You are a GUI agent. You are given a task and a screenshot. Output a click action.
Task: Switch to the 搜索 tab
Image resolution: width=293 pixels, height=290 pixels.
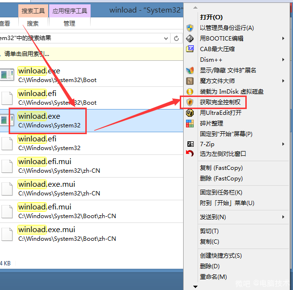point(33,23)
